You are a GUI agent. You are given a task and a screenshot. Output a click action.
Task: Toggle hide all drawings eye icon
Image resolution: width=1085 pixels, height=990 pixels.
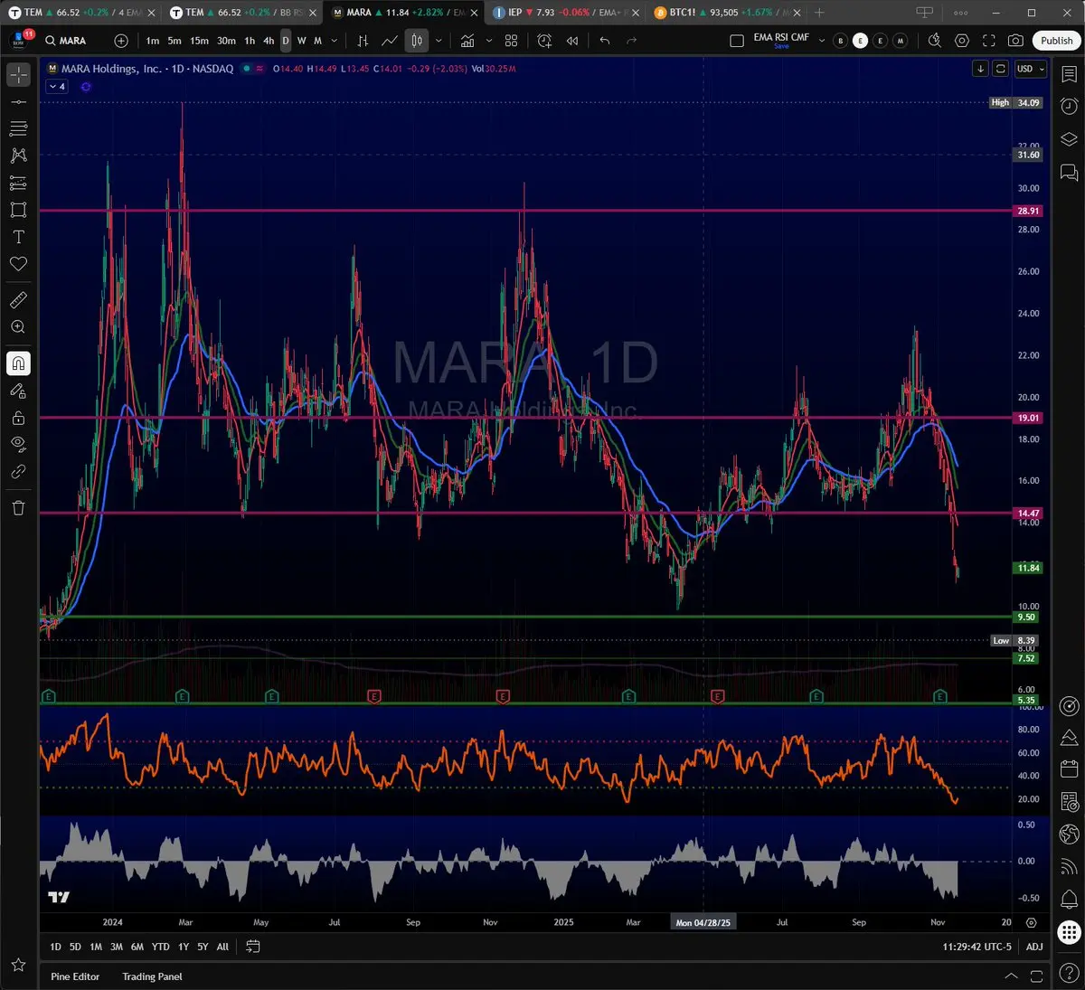18,444
